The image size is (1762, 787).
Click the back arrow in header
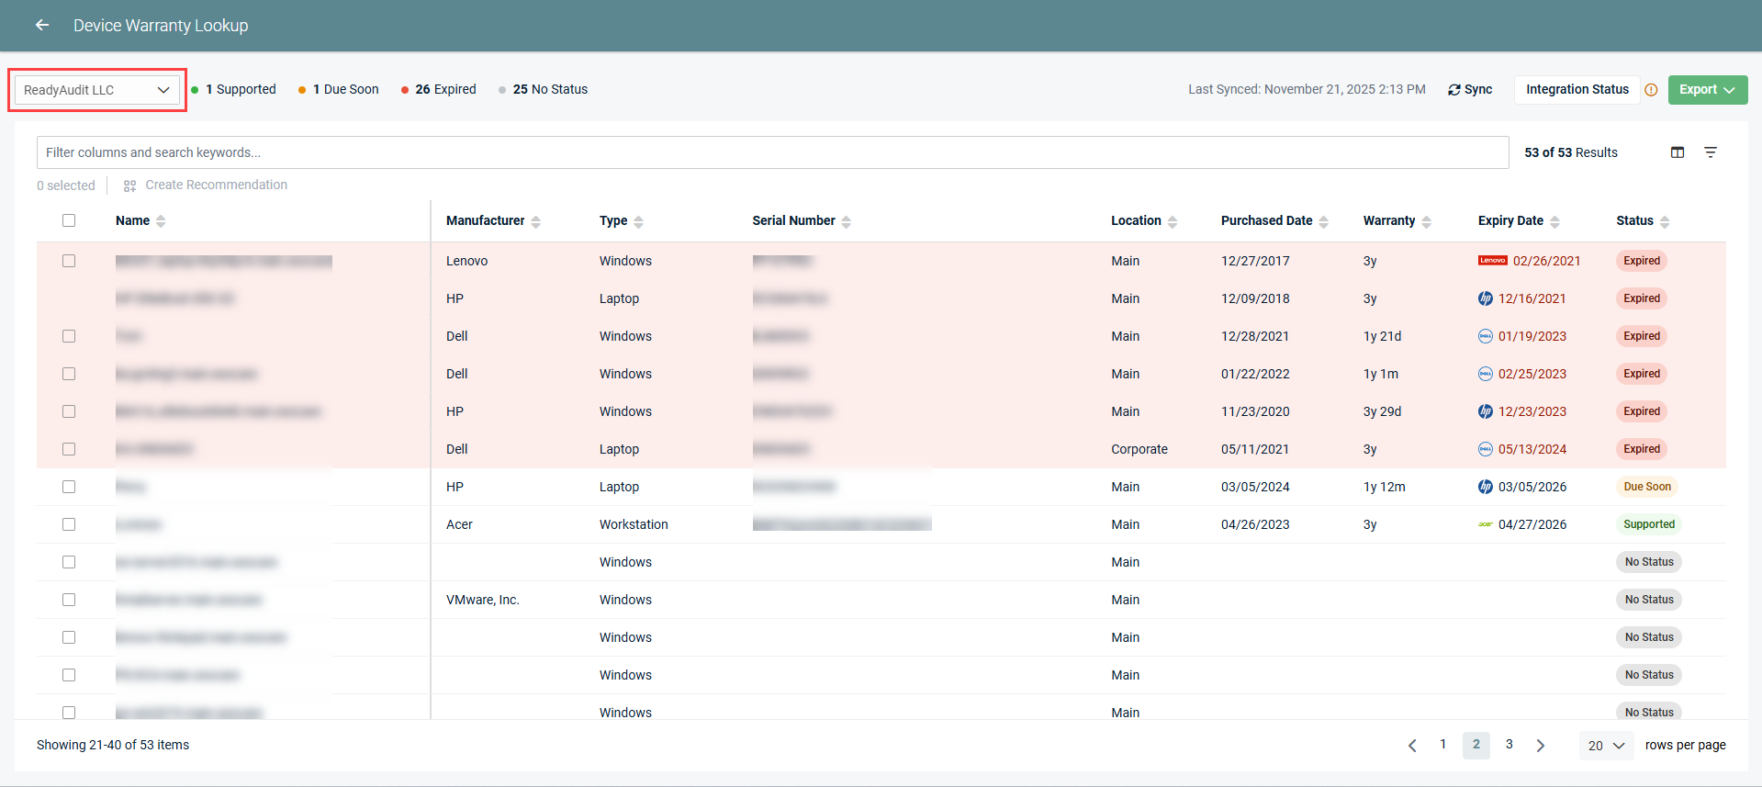42,26
